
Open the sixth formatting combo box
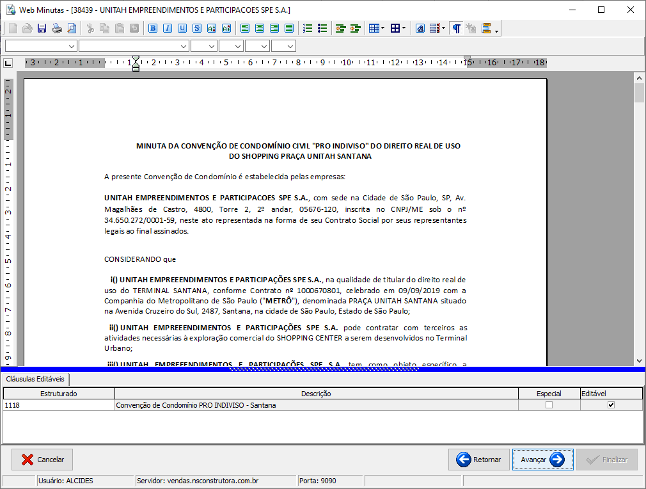tap(284, 46)
